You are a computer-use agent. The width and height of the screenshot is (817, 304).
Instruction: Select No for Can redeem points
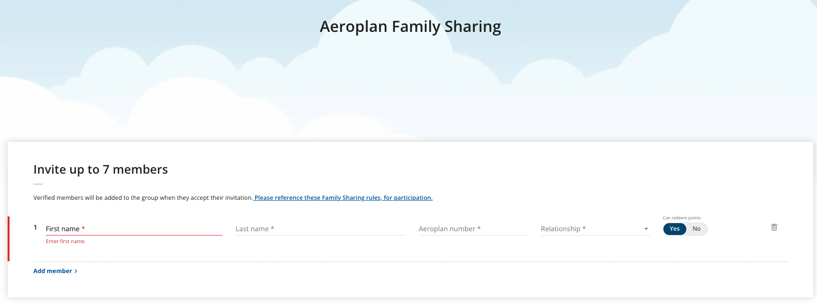696,229
